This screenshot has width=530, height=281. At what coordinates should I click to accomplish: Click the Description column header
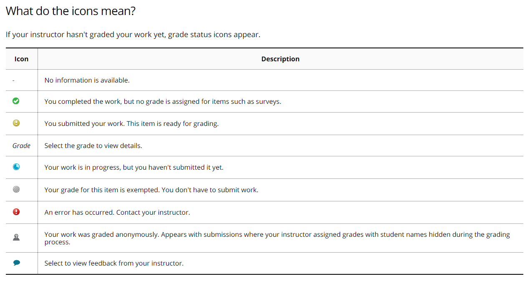(280, 59)
